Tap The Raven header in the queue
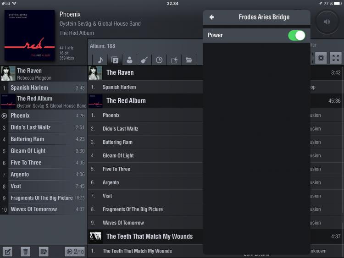 click(x=44, y=74)
